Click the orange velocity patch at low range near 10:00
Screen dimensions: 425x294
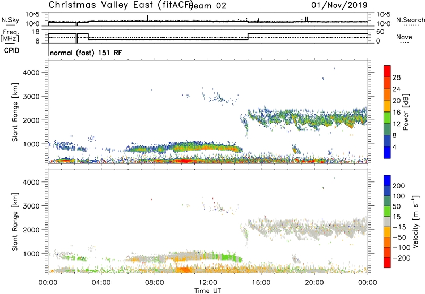184,270
